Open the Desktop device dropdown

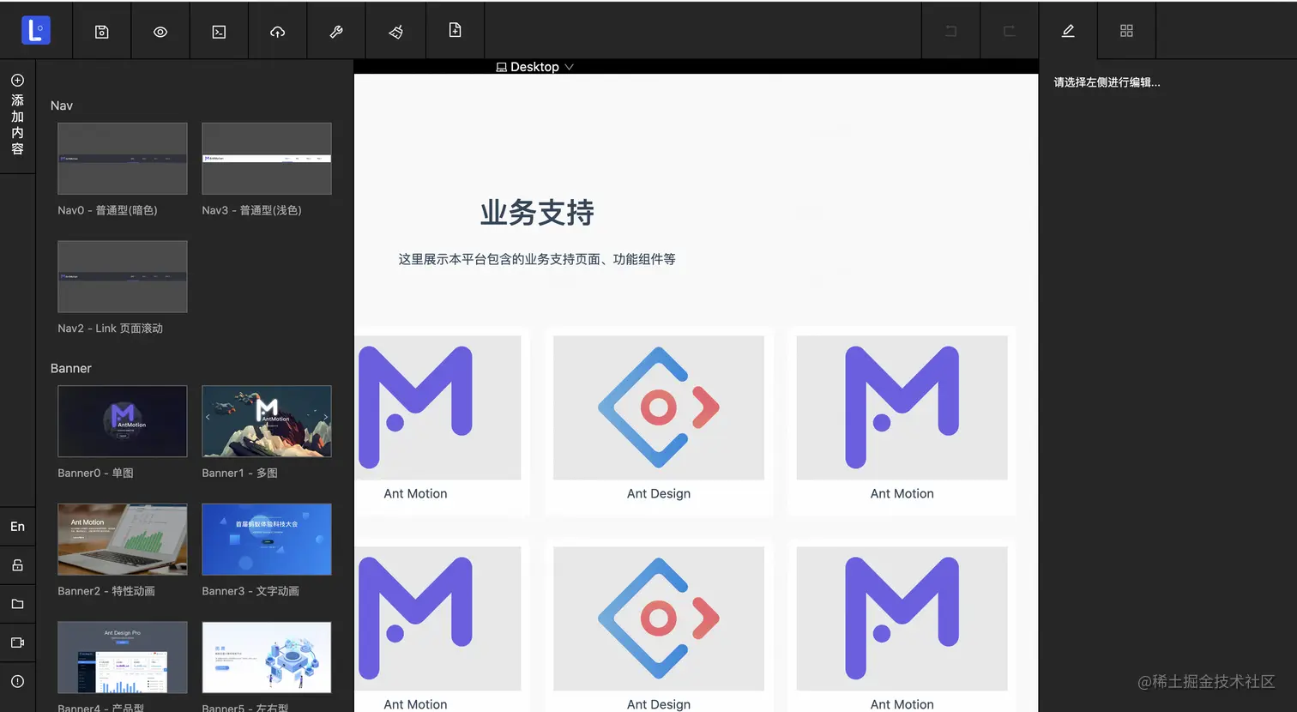pyautogui.click(x=534, y=67)
